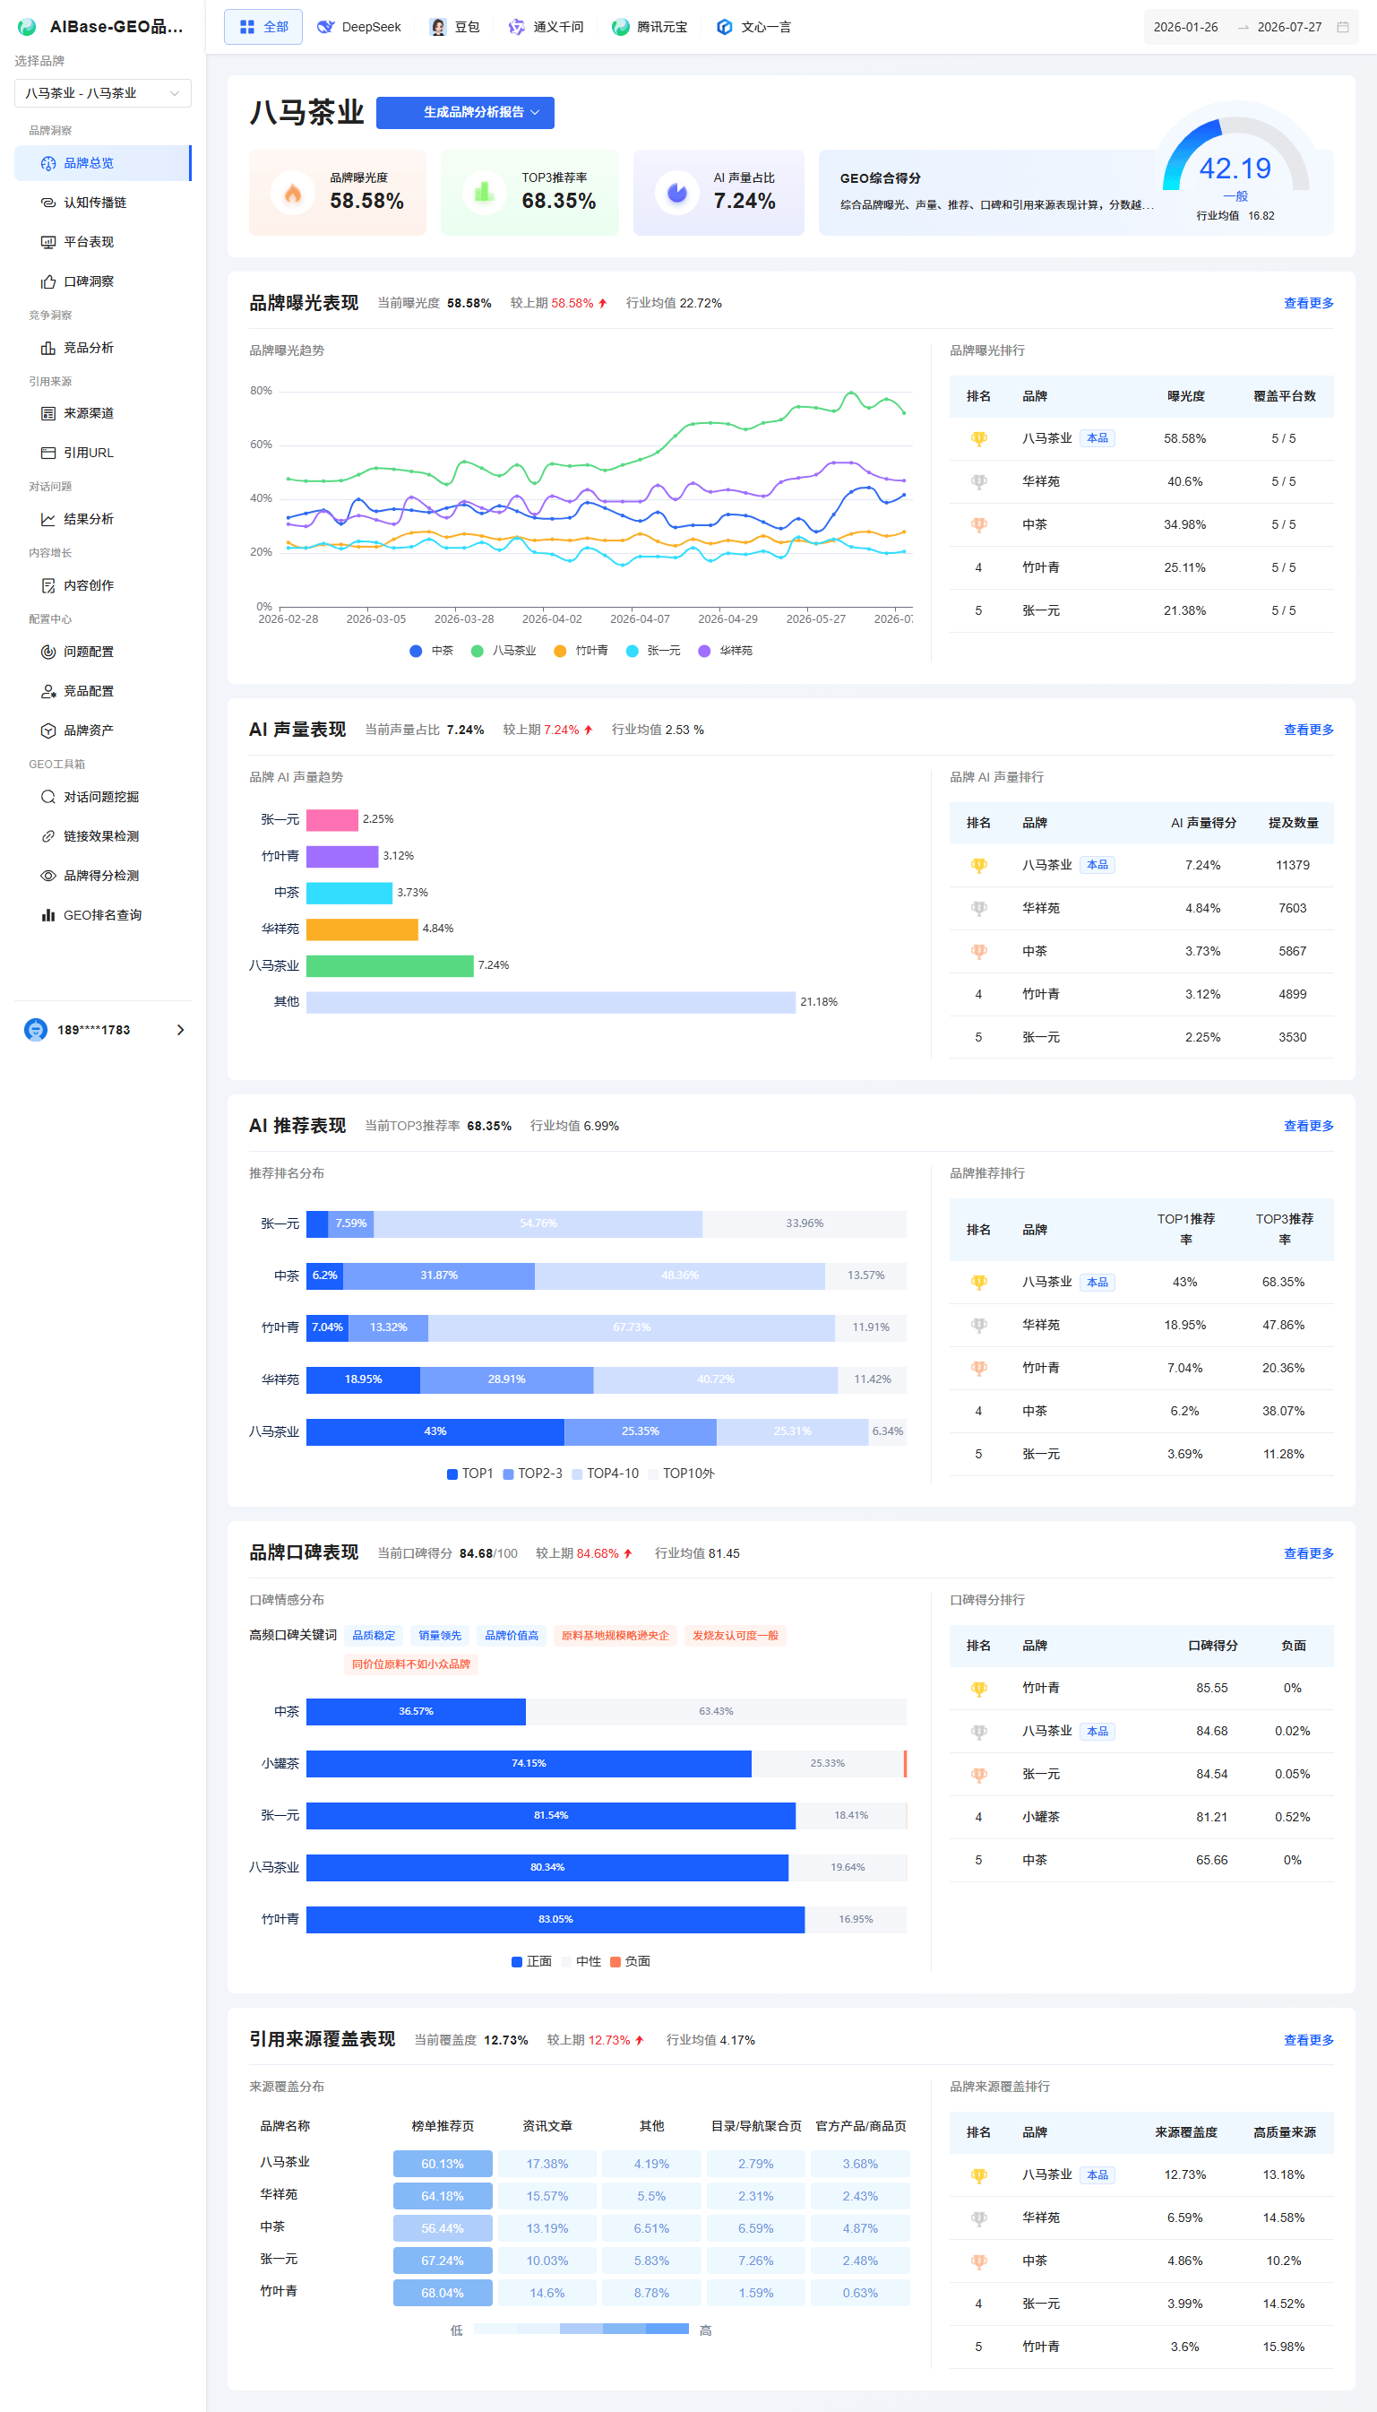The height and width of the screenshot is (2412, 1377).
Task: Switch to the 通义千问 tab
Action: pos(546,28)
